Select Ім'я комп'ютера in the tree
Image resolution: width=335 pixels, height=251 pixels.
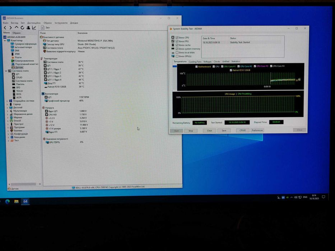point(22,47)
